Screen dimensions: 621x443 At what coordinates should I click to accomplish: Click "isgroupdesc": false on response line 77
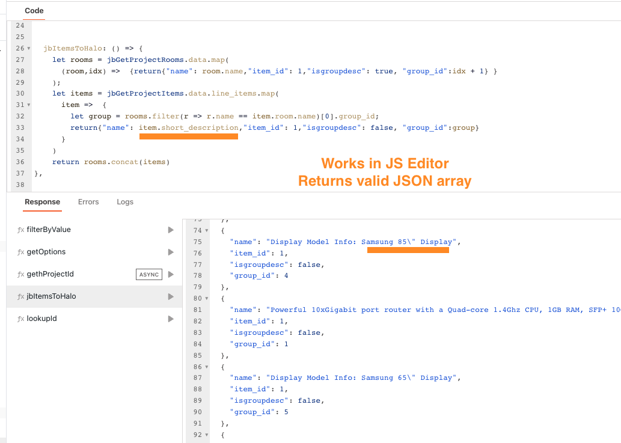click(277, 265)
